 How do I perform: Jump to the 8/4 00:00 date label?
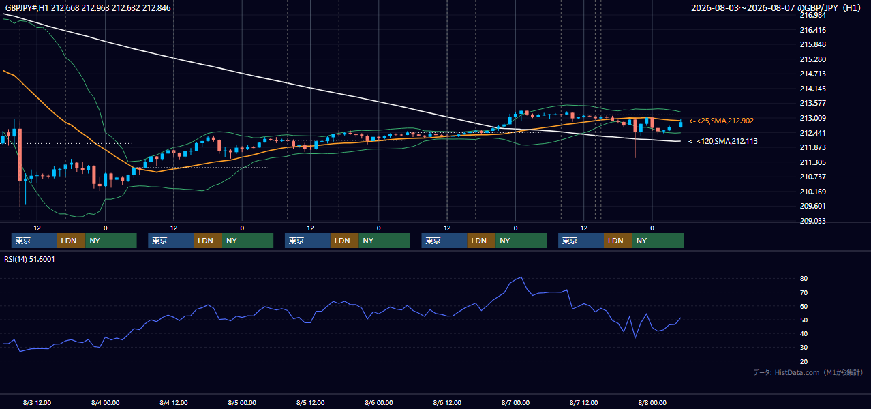coord(106,402)
